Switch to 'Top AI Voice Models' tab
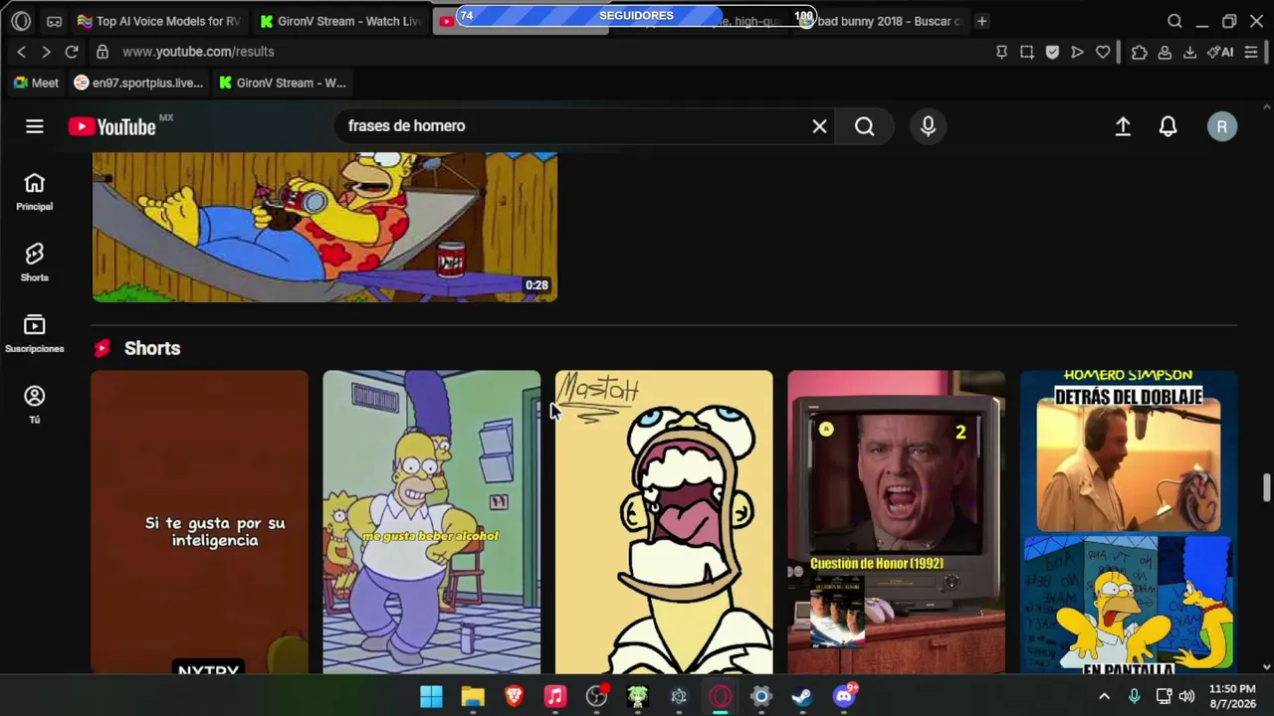1274x716 pixels. coord(159,21)
